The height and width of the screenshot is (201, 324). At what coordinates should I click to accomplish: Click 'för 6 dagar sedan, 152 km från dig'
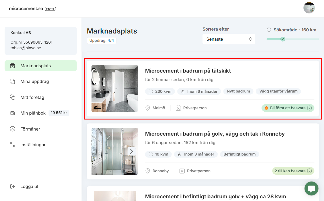[x=180, y=143]
